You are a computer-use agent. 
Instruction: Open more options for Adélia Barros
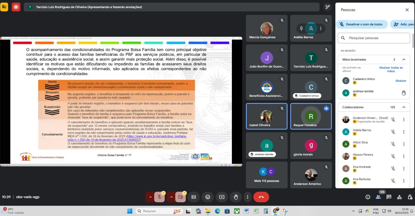(x=404, y=132)
